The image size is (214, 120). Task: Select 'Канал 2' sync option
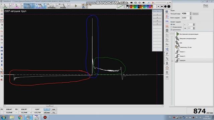tap(182, 56)
